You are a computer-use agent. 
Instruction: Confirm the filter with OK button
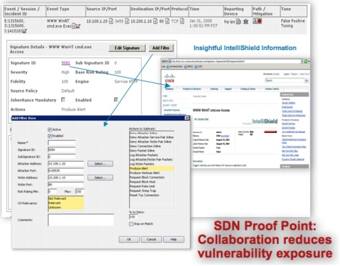(x=129, y=239)
